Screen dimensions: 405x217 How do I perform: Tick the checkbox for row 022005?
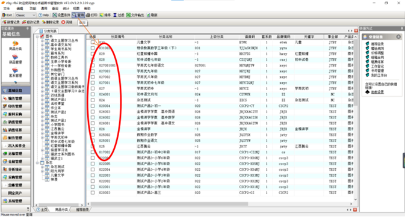pos(93,164)
